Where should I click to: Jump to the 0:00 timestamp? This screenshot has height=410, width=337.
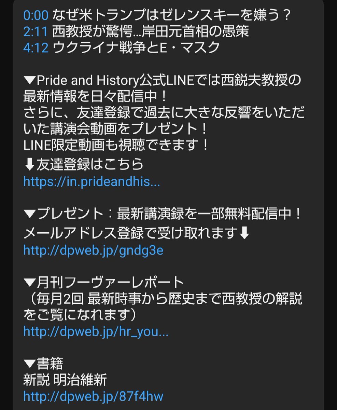pyautogui.click(x=36, y=15)
